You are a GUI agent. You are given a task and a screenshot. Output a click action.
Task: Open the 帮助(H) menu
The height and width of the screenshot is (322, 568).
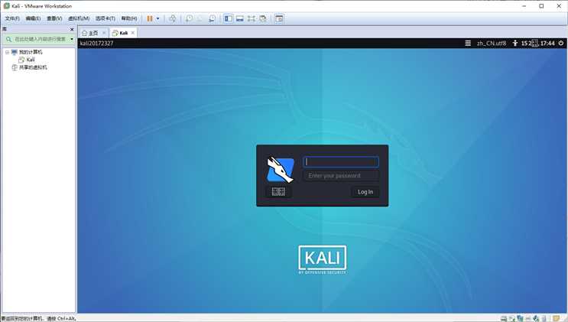129,18
